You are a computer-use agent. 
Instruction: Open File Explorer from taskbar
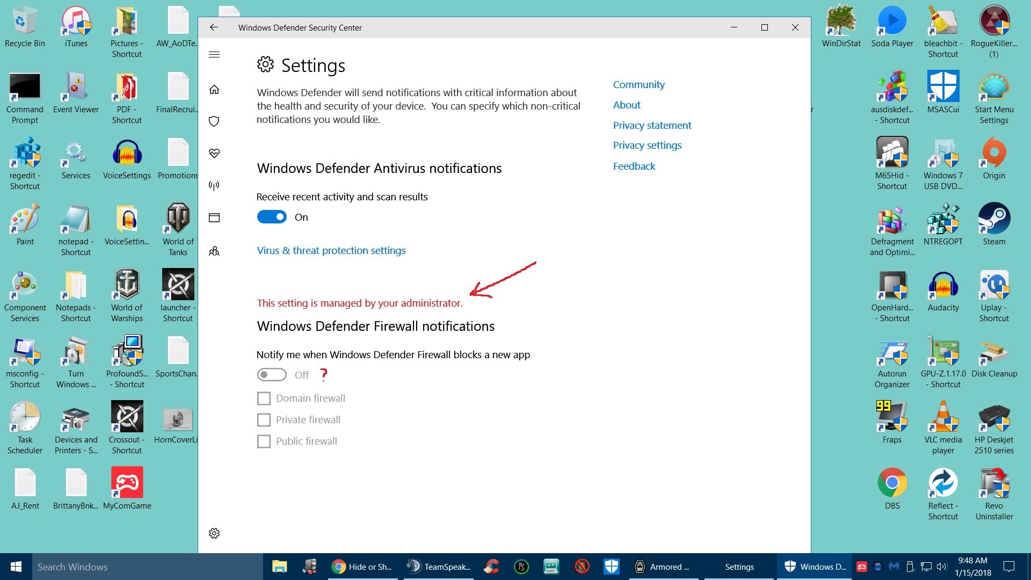coord(279,567)
